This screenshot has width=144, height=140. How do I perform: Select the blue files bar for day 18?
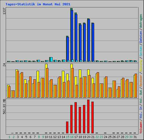[80, 43]
